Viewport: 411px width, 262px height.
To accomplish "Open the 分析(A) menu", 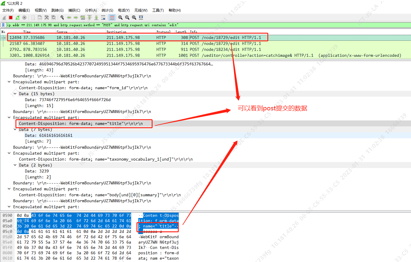I will click(x=91, y=10).
